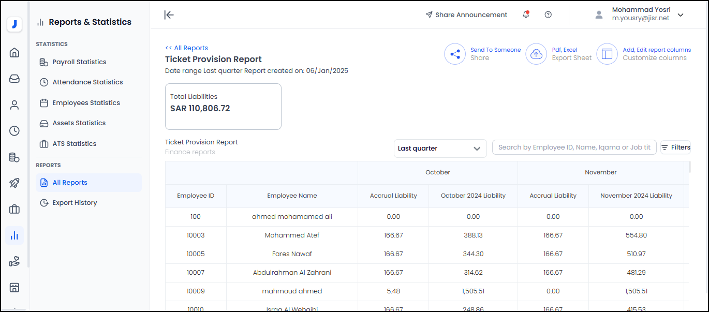
Task: Open the Customize columns icon
Action: pos(607,54)
